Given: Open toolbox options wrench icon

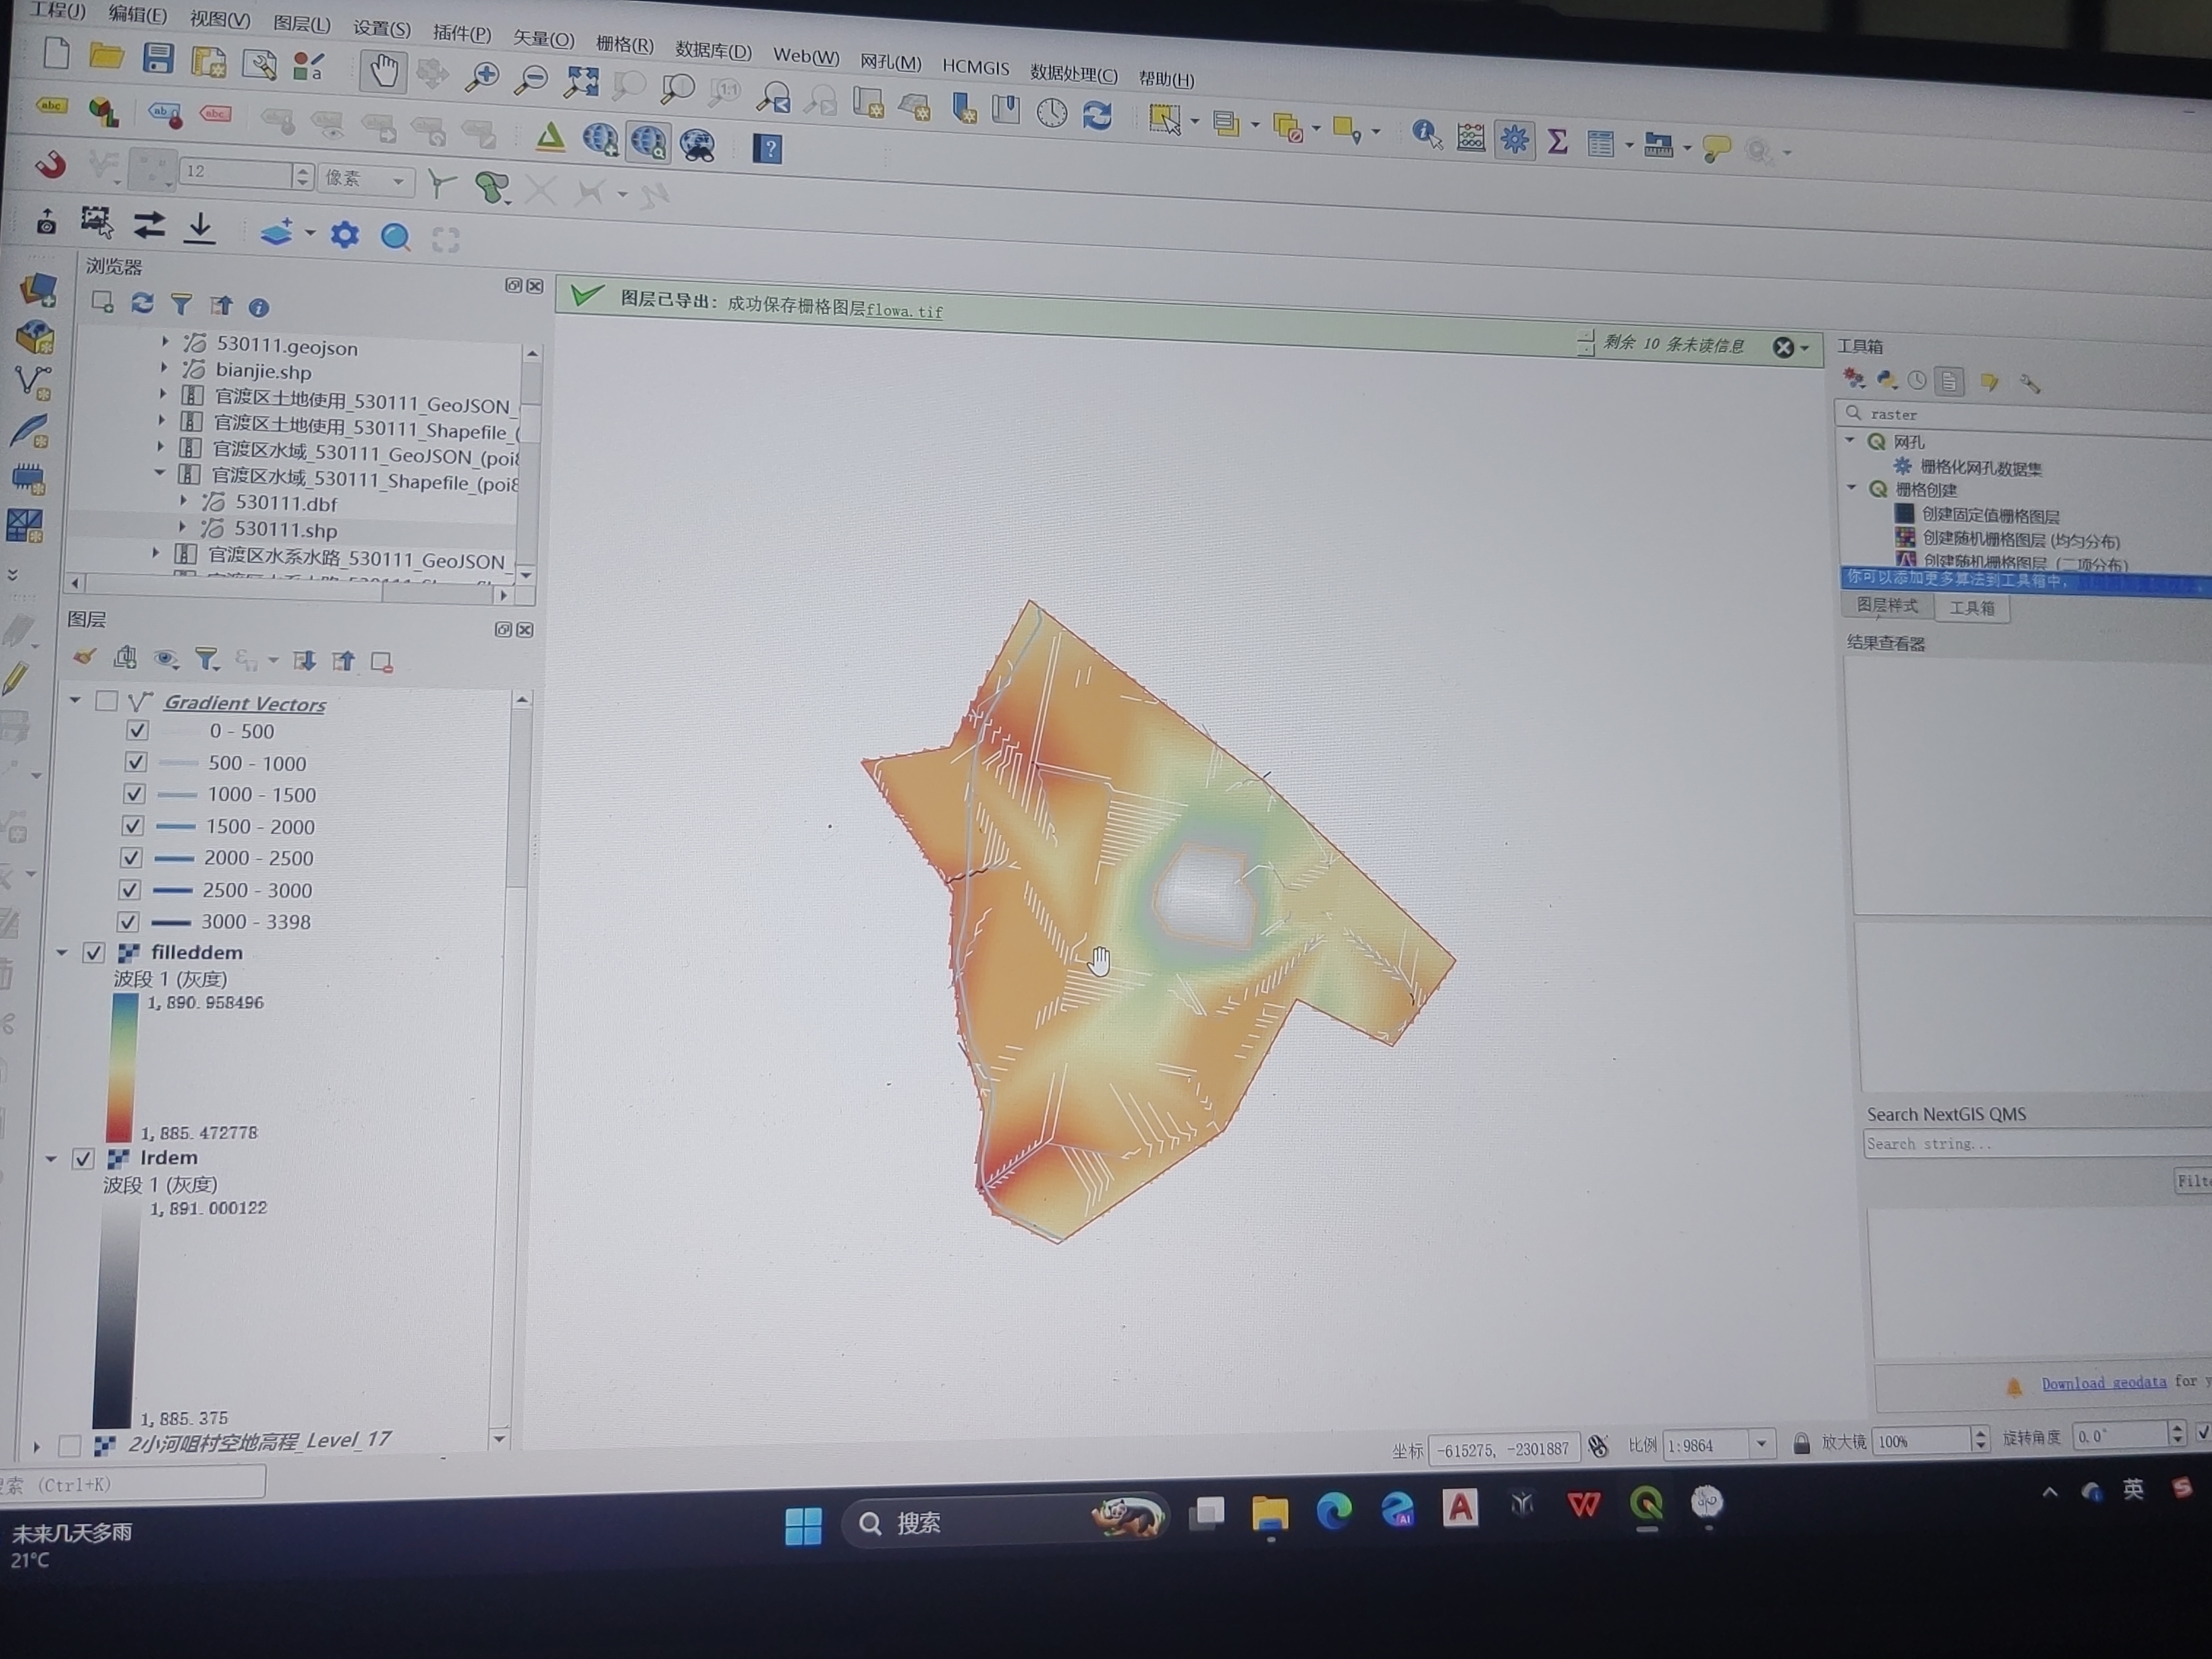Looking at the screenshot, I should pos(2029,384).
